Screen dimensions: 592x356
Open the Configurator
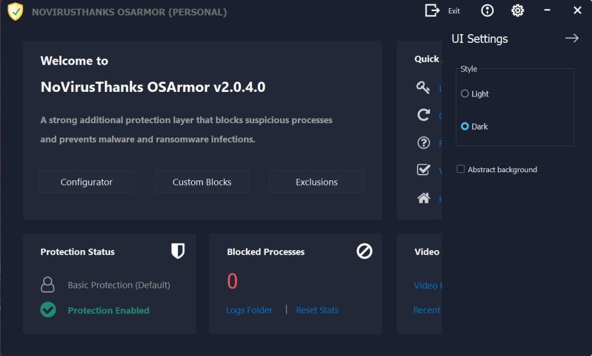(x=87, y=182)
